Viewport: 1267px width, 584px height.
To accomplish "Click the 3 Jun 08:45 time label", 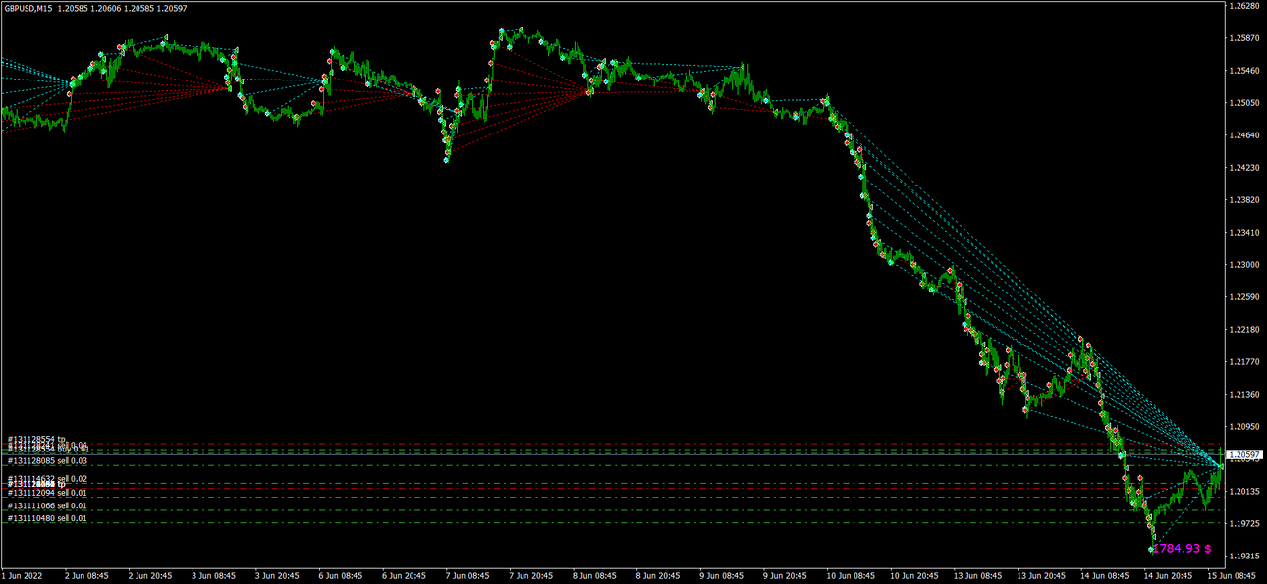I will coord(213,577).
